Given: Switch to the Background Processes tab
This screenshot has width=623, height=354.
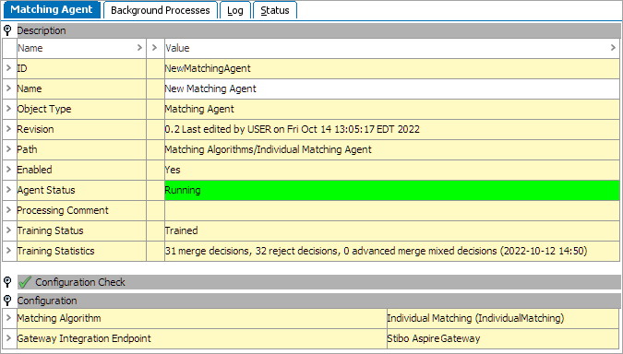Looking at the screenshot, I should tap(160, 10).
